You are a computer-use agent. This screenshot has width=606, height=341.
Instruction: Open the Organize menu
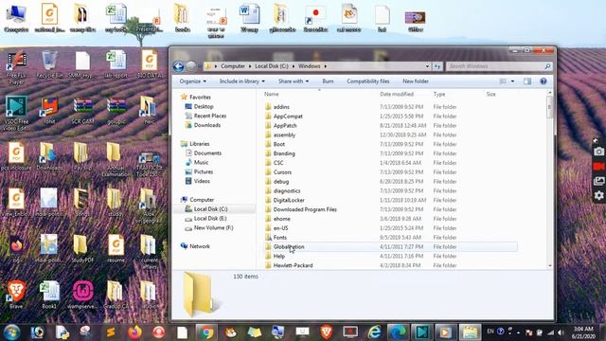193,81
